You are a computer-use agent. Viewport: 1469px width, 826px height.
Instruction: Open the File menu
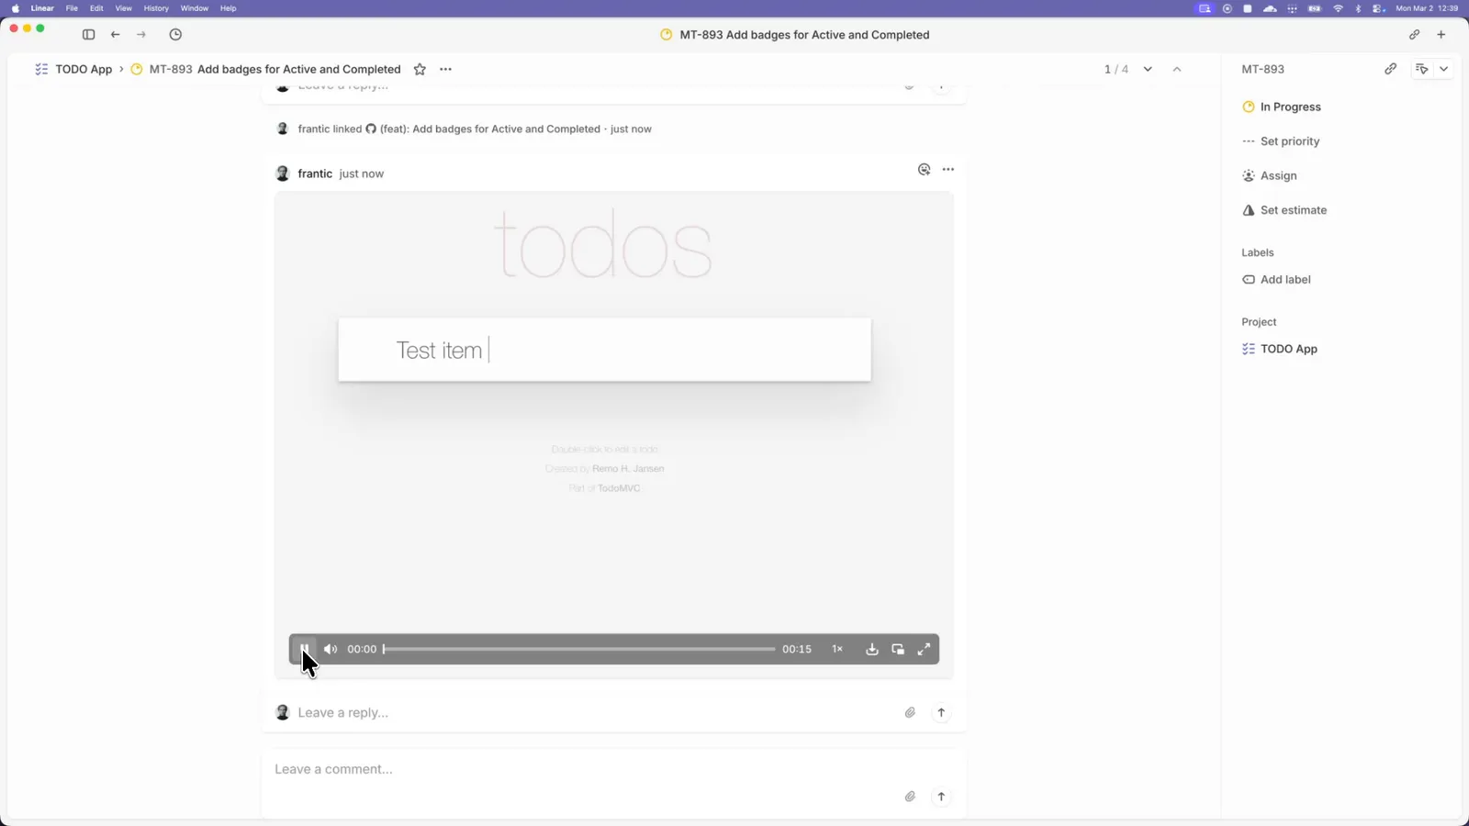point(72,8)
